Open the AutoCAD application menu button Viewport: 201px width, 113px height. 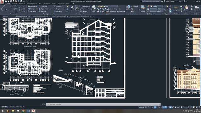tap(2, 2)
